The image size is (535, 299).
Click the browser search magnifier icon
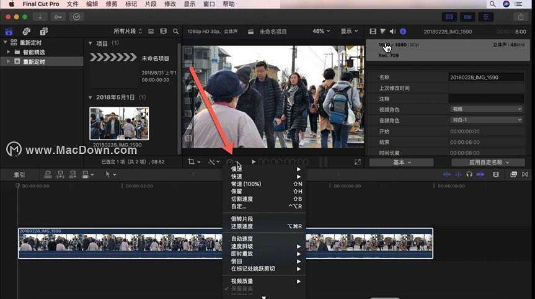click(175, 32)
